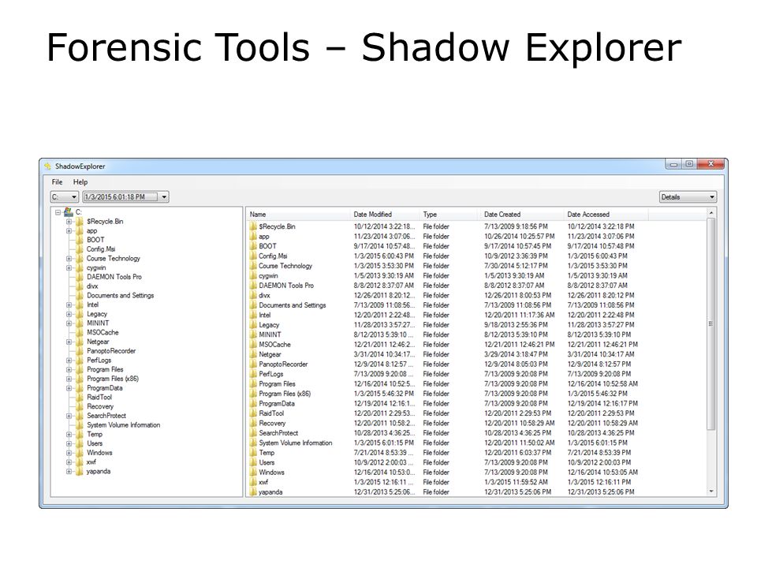The height and width of the screenshot is (568, 757).
Task: Select the Legacy folder in the tree
Action: (97, 314)
